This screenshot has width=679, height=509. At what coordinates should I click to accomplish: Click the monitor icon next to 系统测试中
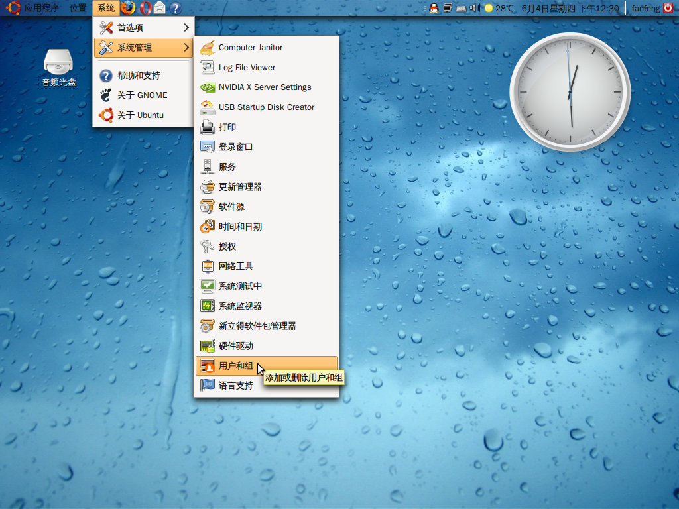[x=208, y=286]
